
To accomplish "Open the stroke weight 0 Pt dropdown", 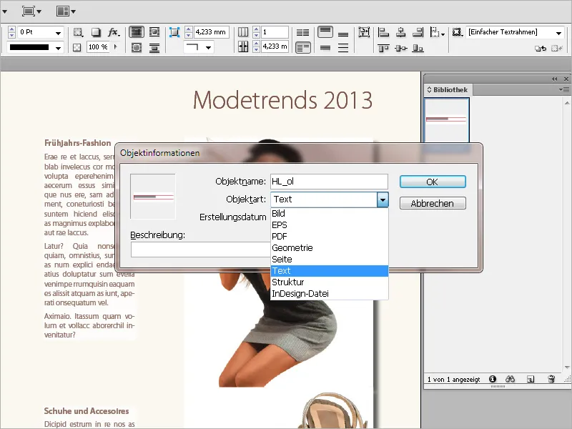I will coord(58,33).
